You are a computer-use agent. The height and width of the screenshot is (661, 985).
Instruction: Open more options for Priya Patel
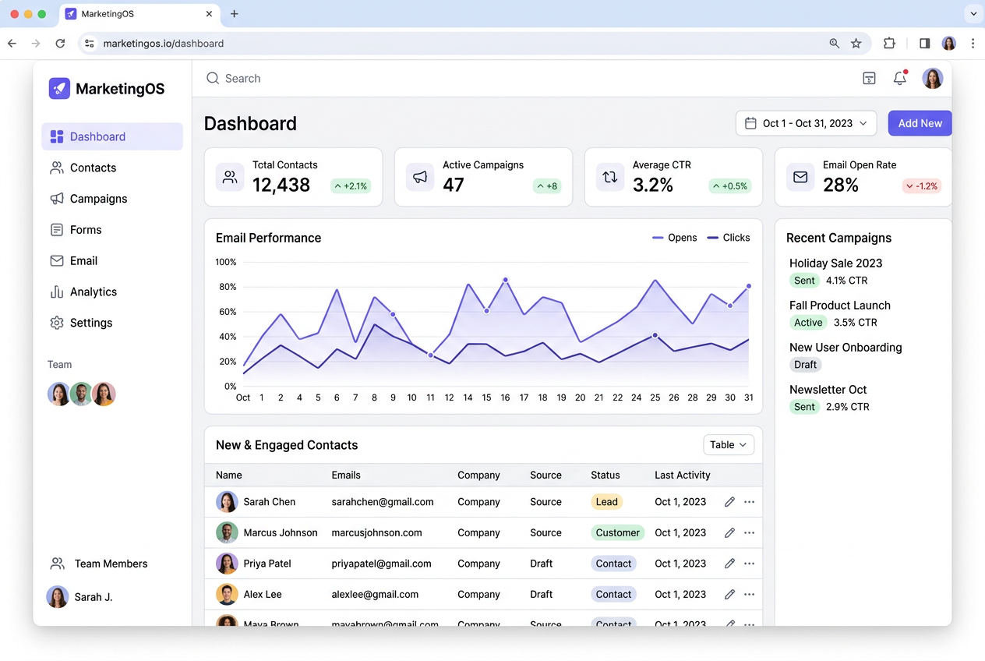[749, 564]
